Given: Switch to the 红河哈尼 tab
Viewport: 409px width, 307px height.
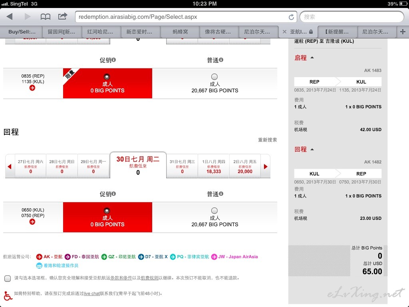Looking at the screenshot, I should pos(100,32).
